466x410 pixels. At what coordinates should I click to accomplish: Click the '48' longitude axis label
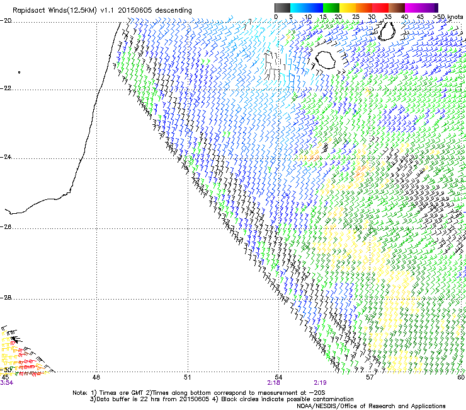click(x=96, y=377)
